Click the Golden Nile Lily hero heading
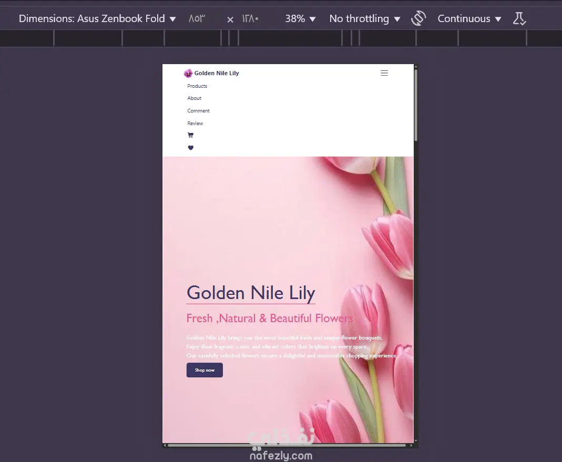 [x=251, y=293]
